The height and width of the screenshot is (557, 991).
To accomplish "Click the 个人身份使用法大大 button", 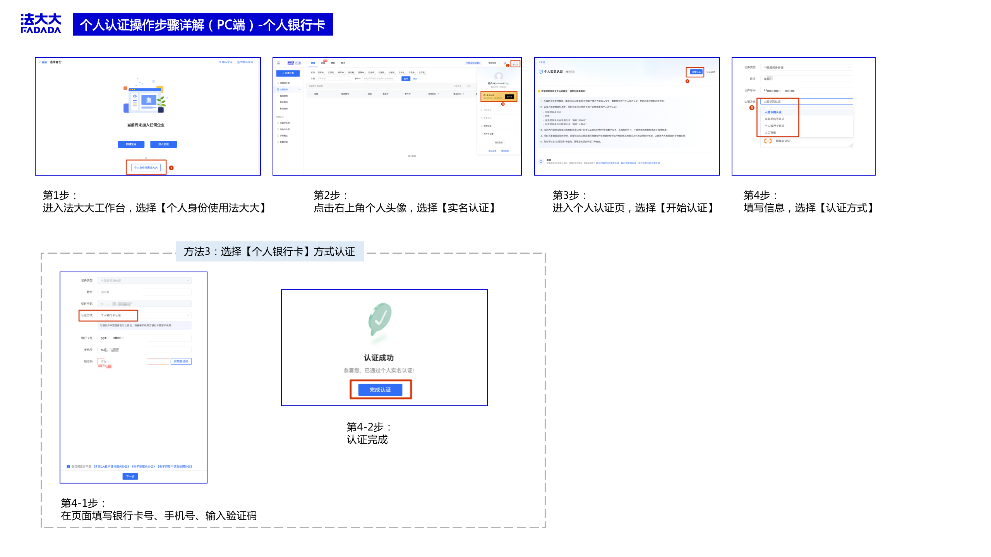I will (x=146, y=167).
